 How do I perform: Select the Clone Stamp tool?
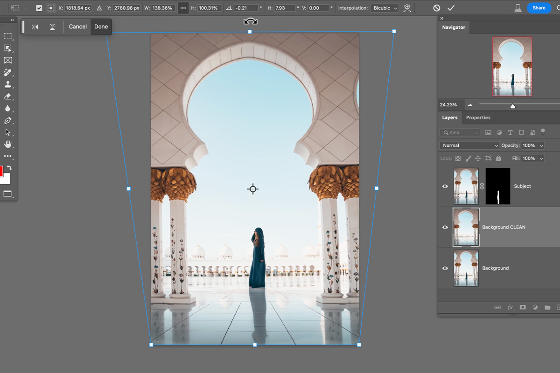tap(8, 85)
